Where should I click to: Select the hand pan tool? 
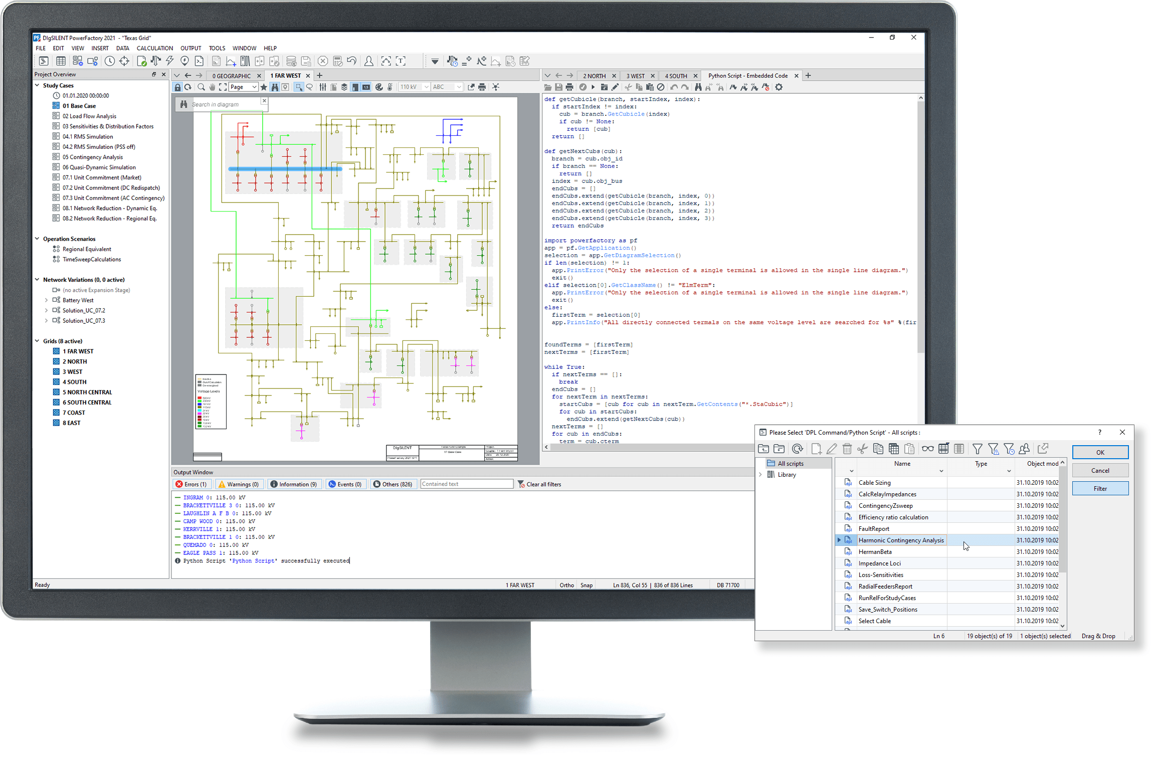pyautogui.click(x=212, y=87)
